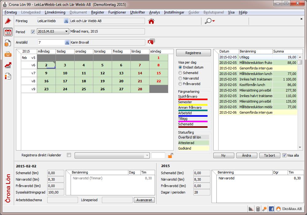Select the Utlägg row in the list
The height and width of the screenshot is (215, 307).
(x=258, y=57)
